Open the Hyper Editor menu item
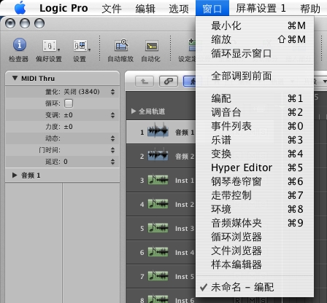327x303 pixels. click(x=255, y=168)
